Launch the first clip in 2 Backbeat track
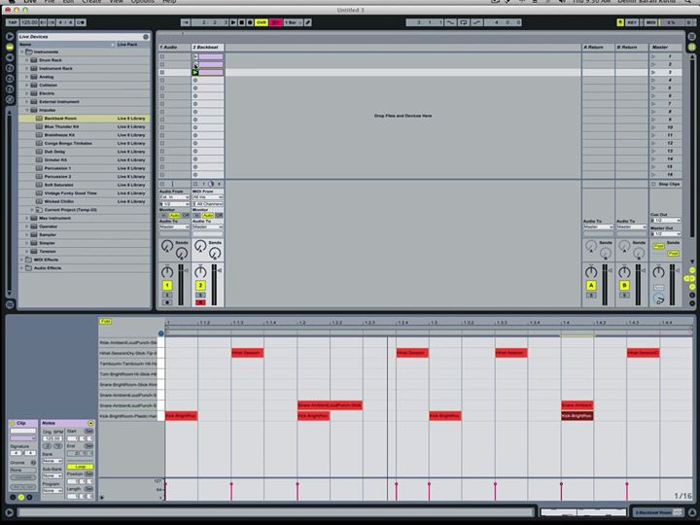The image size is (700, 525). click(195, 56)
